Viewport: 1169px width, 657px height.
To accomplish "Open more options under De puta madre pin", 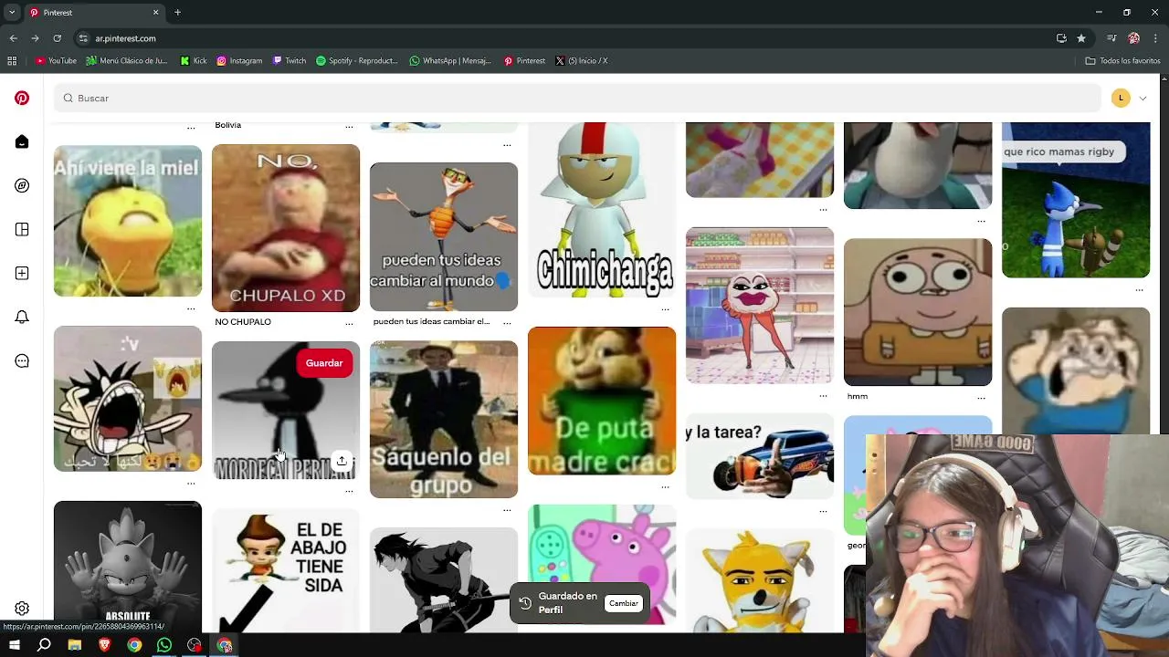I will 665,486.
